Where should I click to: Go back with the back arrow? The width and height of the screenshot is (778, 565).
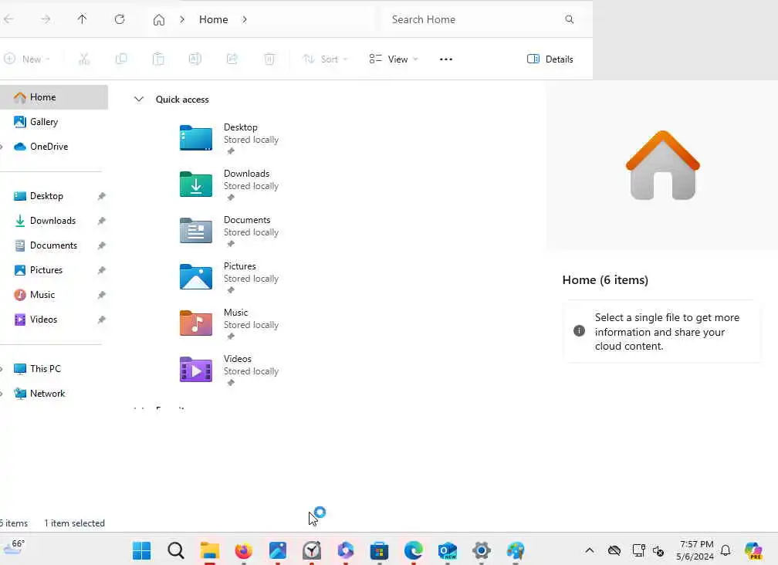pyautogui.click(x=8, y=19)
